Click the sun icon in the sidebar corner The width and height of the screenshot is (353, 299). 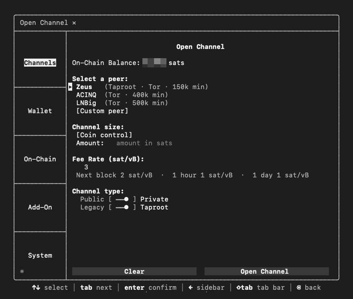[x=22, y=271]
